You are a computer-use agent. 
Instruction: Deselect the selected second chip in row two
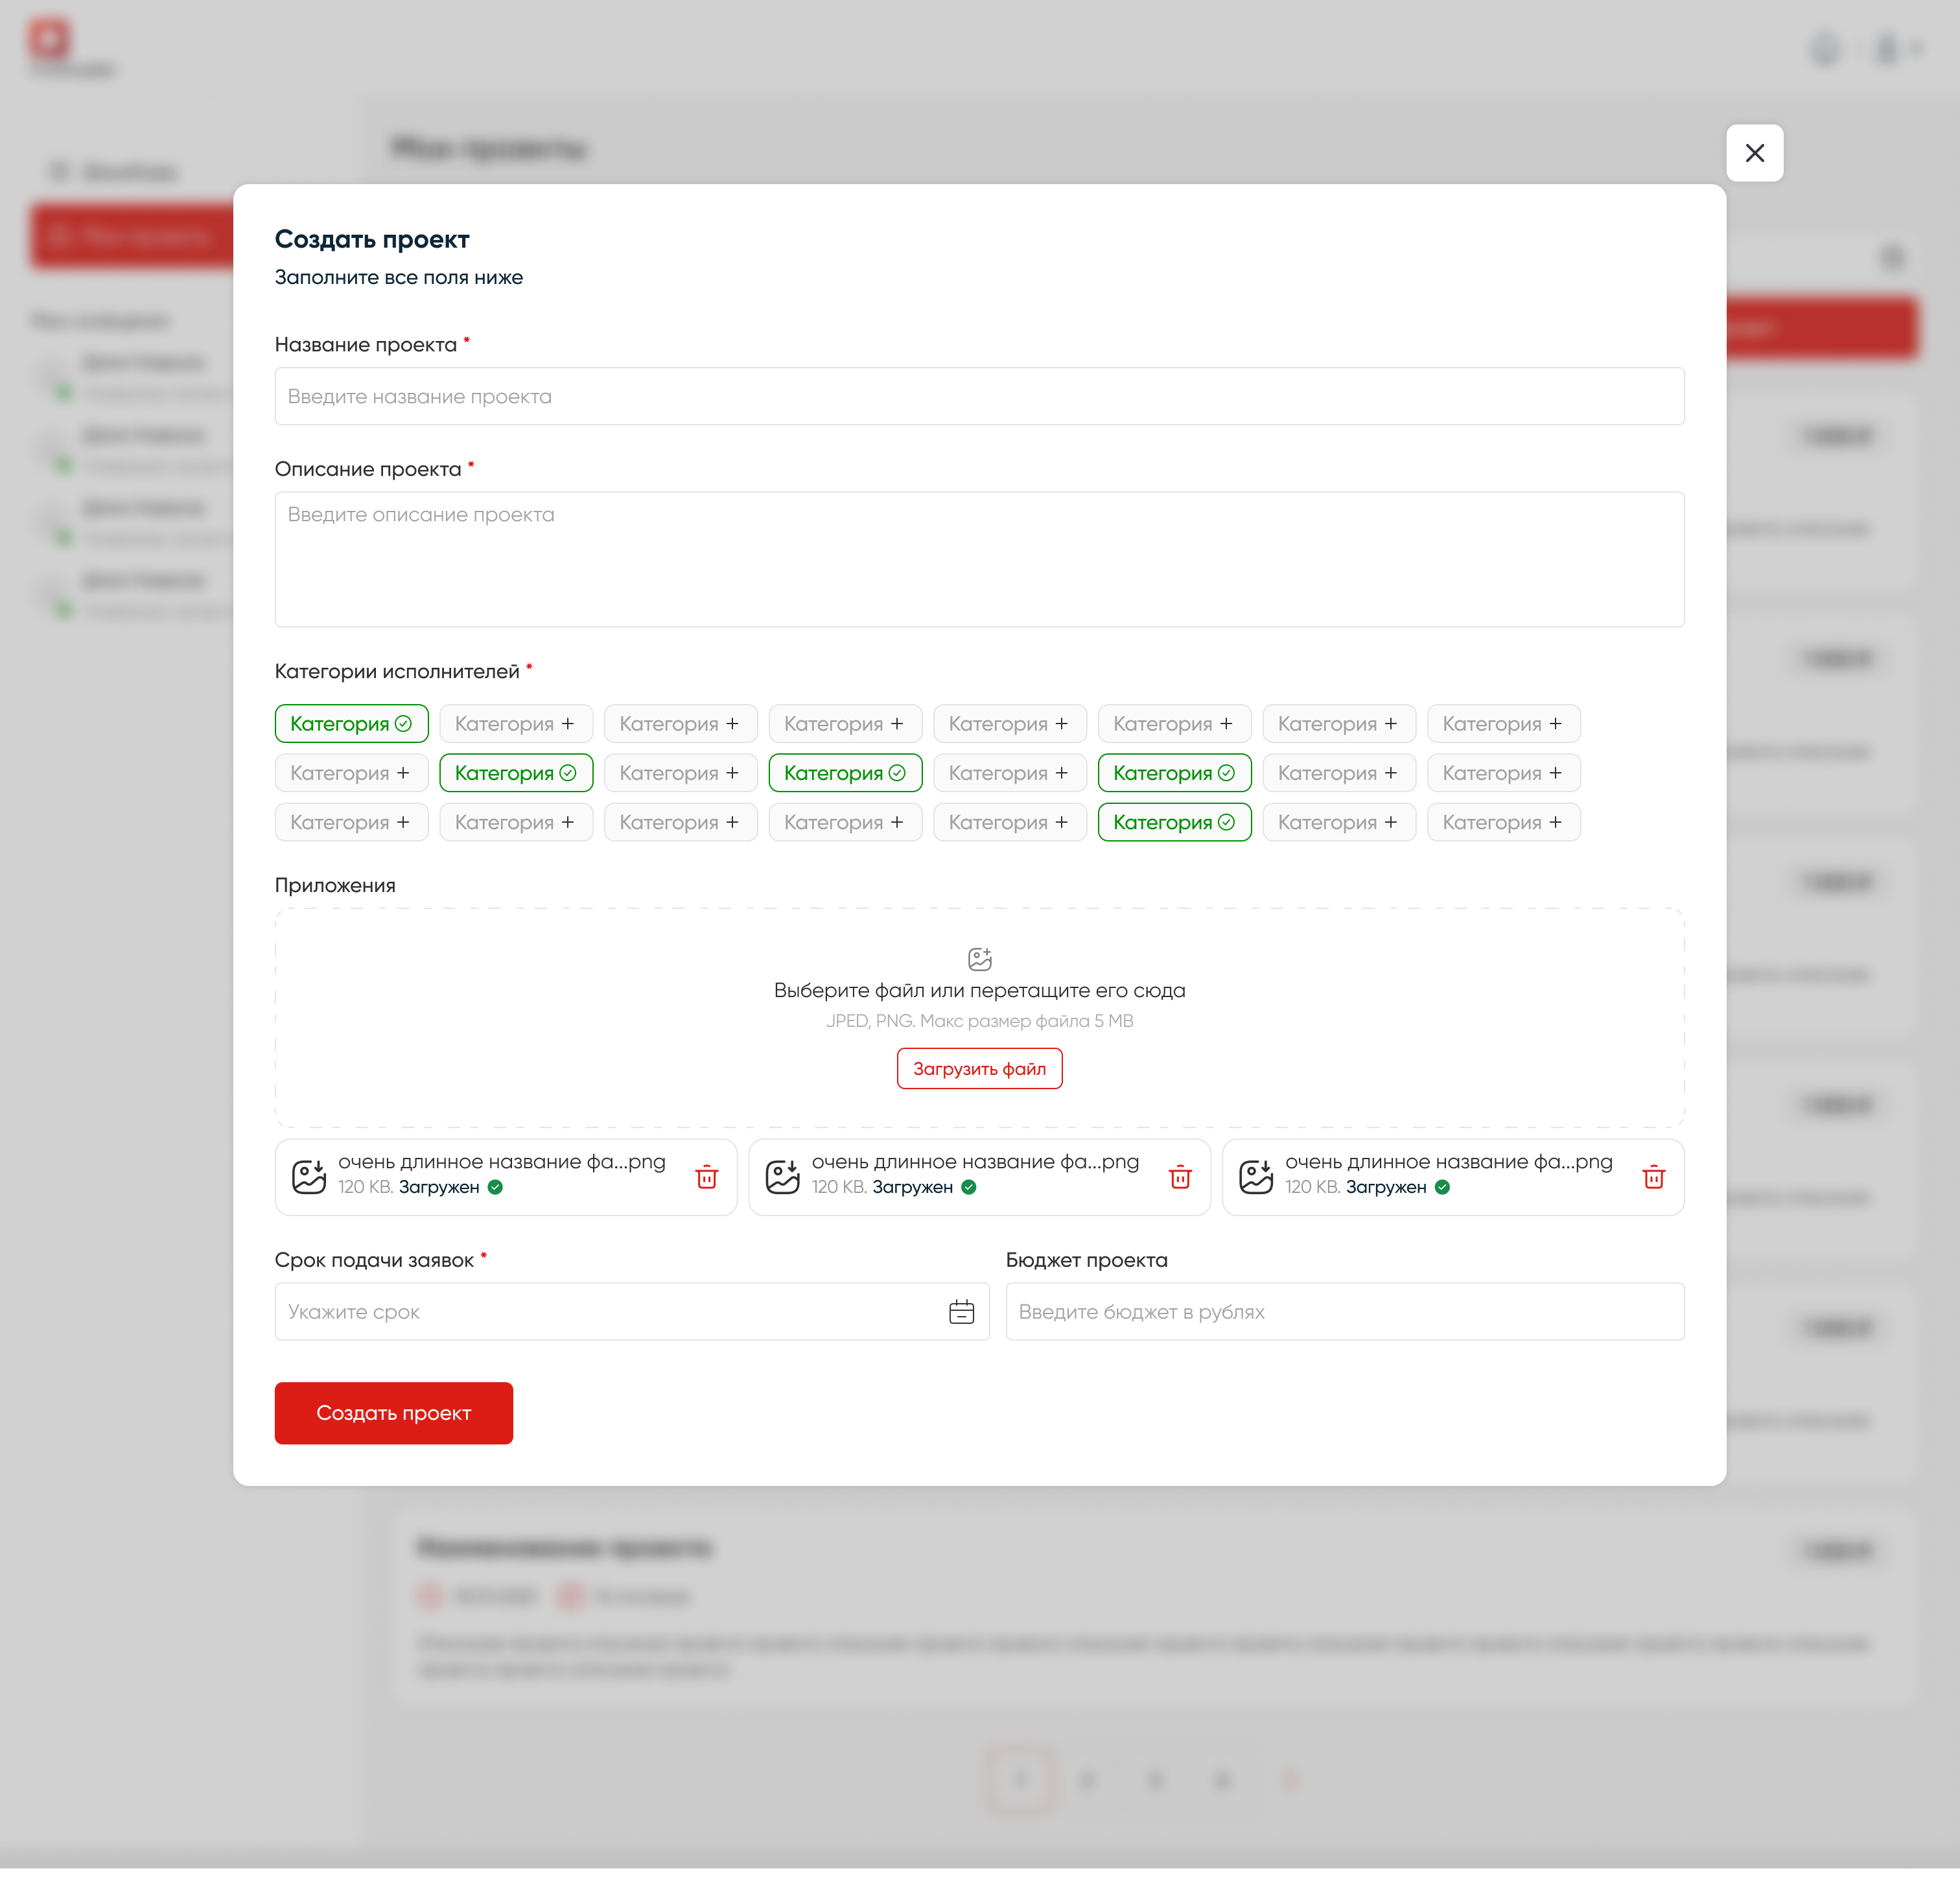click(516, 772)
